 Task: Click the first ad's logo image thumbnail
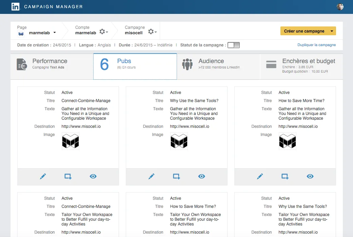70,141
